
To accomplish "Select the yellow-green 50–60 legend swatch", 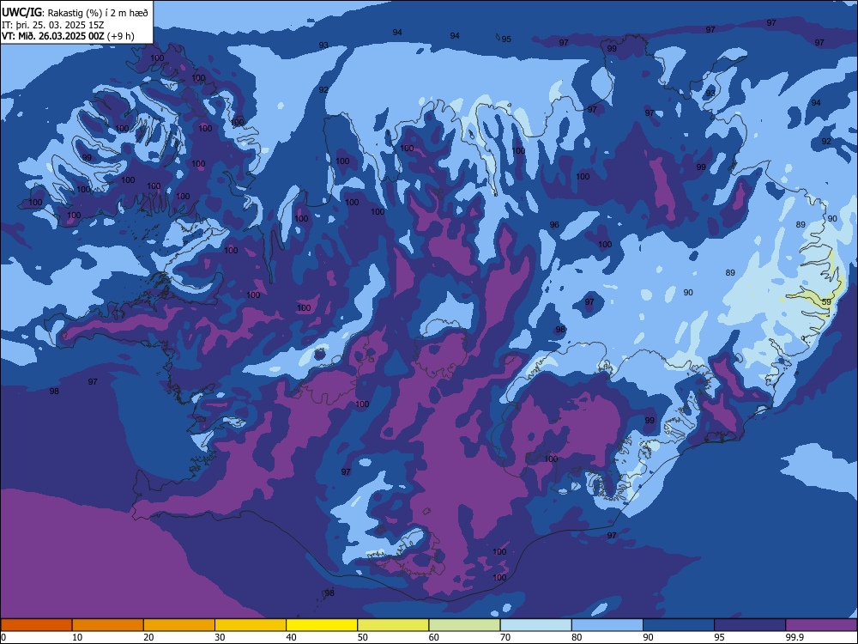I will pyautogui.click(x=394, y=625).
